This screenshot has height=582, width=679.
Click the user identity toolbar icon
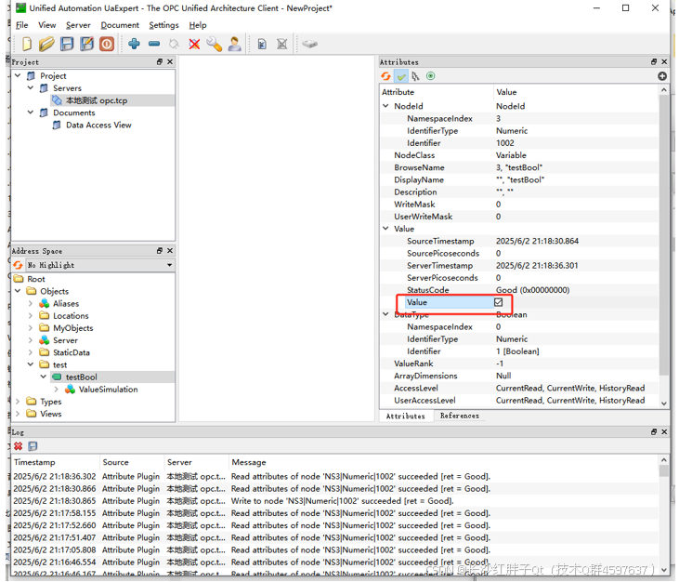[234, 44]
